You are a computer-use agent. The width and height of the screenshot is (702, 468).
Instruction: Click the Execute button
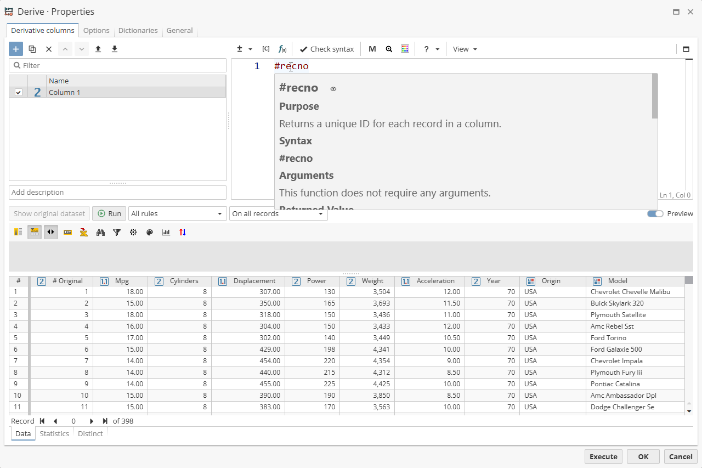603,456
